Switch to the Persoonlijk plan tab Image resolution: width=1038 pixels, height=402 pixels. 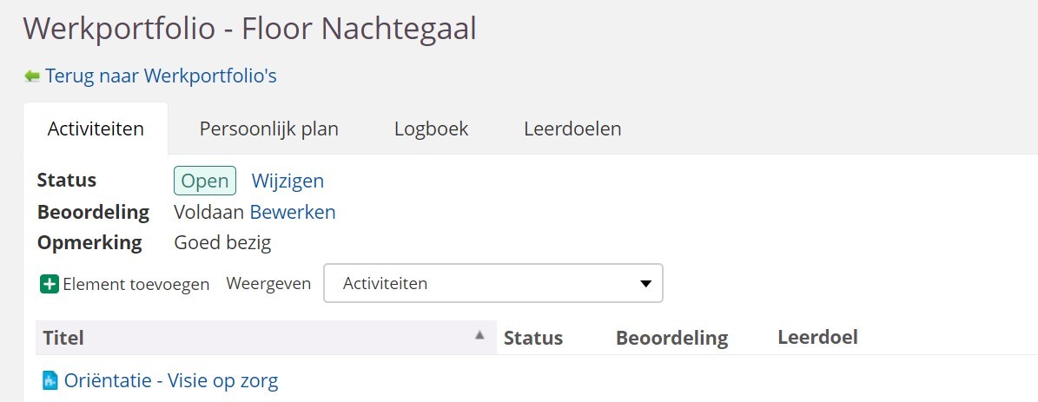[x=269, y=129]
